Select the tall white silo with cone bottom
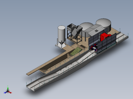Viewport: 133px width, 99px height. 61,35
